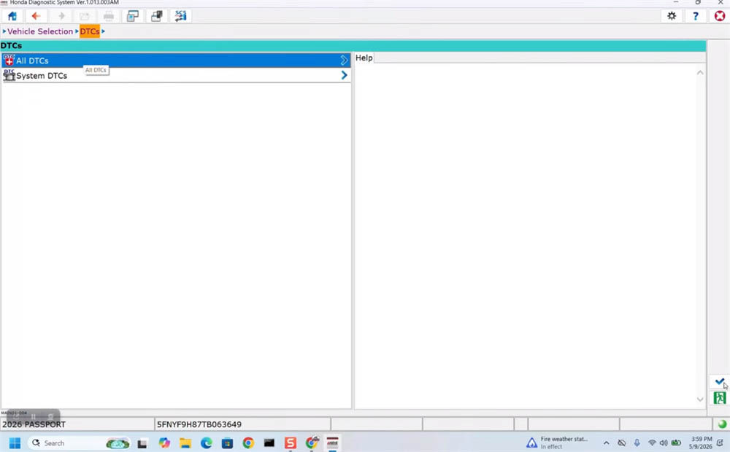Open Wi-Fi network tray icon
Viewport: 730px width, 452px height.
click(652, 443)
